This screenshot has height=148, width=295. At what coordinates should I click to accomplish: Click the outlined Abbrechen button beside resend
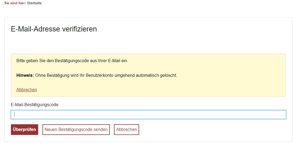tap(127, 130)
